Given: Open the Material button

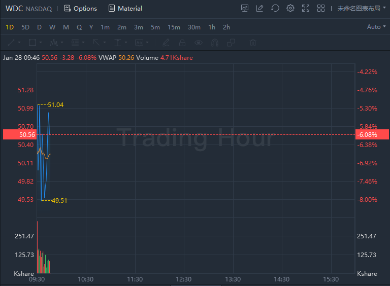Looking at the screenshot, I should point(125,8).
